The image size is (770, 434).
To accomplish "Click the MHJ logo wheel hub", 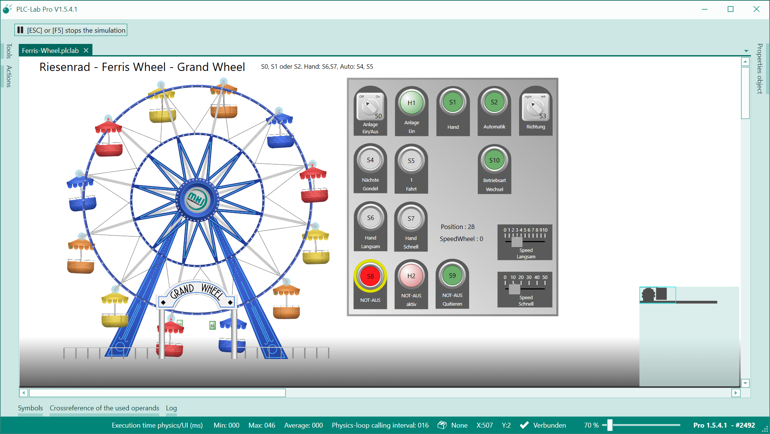I will [197, 200].
